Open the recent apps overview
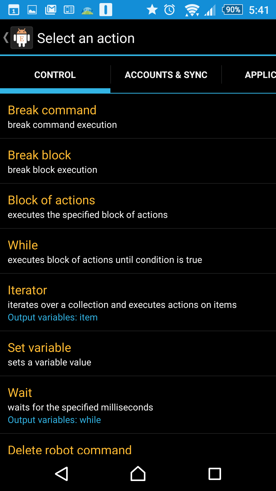276x491 pixels. click(x=215, y=474)
